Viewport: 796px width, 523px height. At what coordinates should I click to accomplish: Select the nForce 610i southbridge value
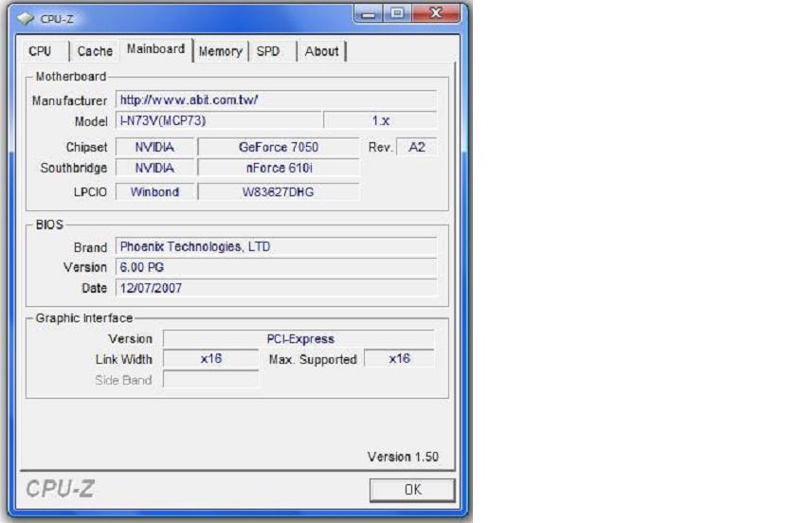279,168
